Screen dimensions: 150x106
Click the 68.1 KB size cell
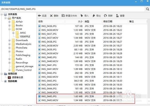coord(78,49)
